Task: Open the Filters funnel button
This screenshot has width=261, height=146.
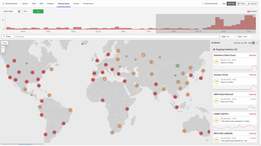Action: tap(8, 37)
